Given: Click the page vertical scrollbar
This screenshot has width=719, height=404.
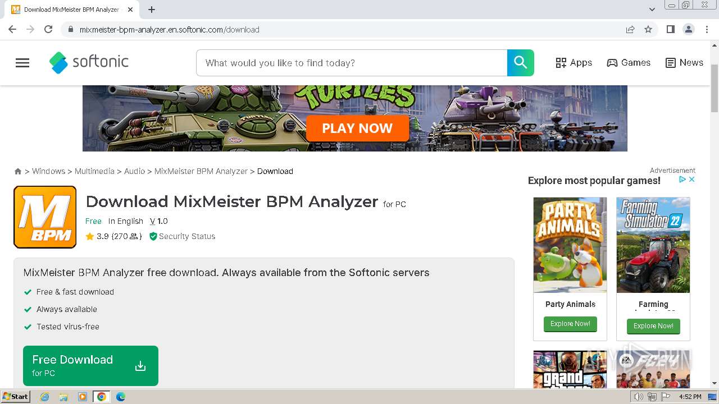Looking at the screenshot, I should [x=715, y=90].
